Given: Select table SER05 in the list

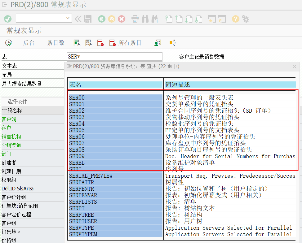Looking at the screenshot, I should pyautogui.click(x=116, y=130).
